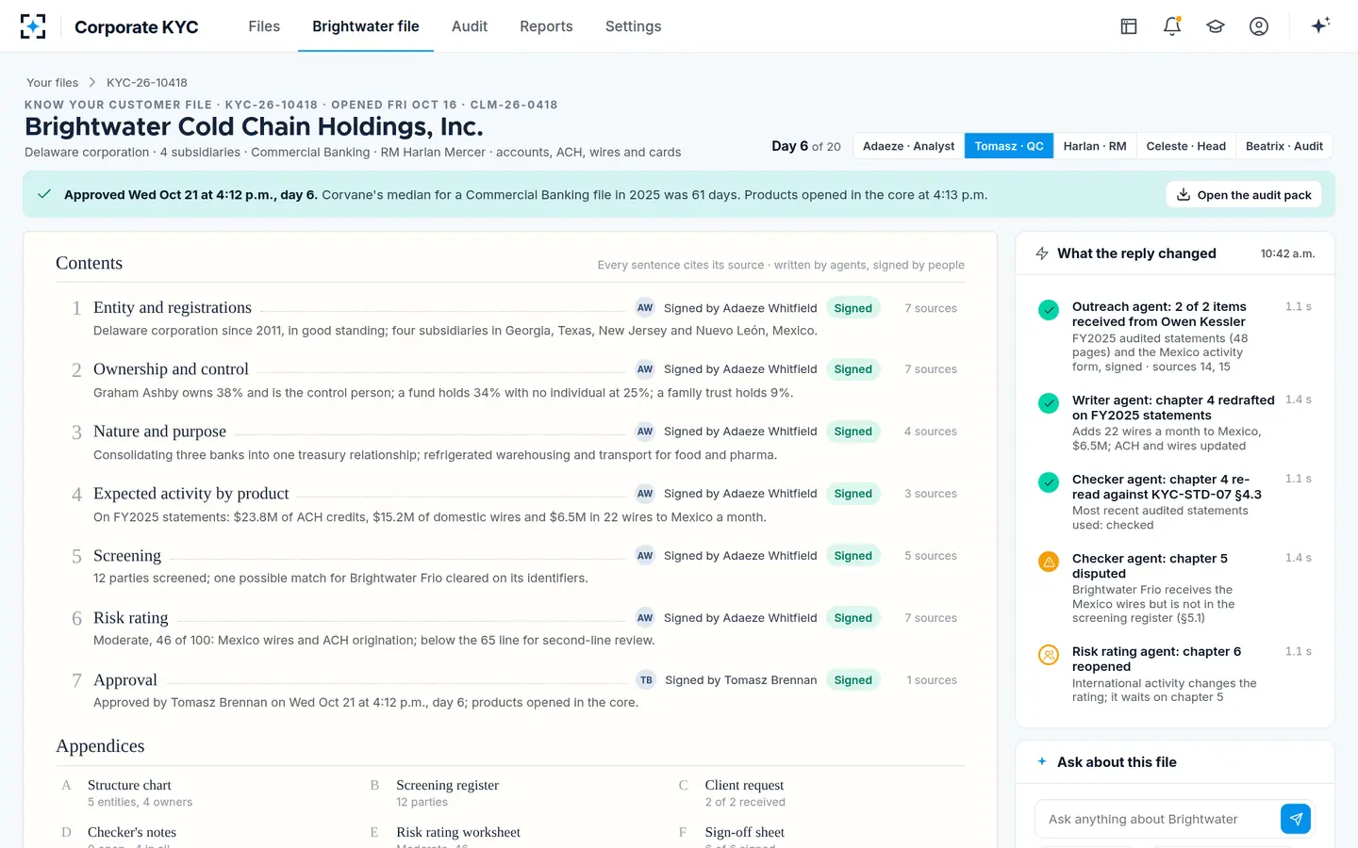1358x848 pixels.
Task: Click the Signed badge on Screening row
Action: [853, 556]
